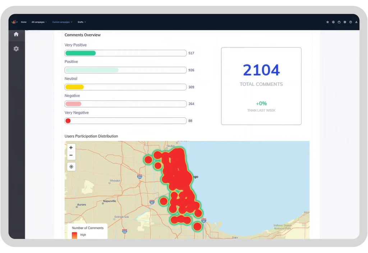The width and height of the screenshot is (368, 253).
Task: Click the home icon in the sidebar
Action: point(16,34)
